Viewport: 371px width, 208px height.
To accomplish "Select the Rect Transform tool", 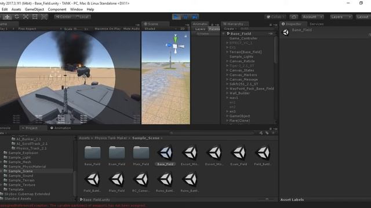I will (x=35, y=17).
